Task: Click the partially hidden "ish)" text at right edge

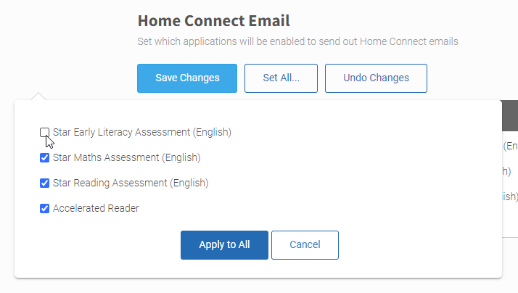Action: [x=511, y=197]
